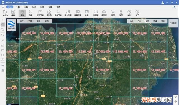
Task: Open the hamburger main menu
Action: point(3,7)
